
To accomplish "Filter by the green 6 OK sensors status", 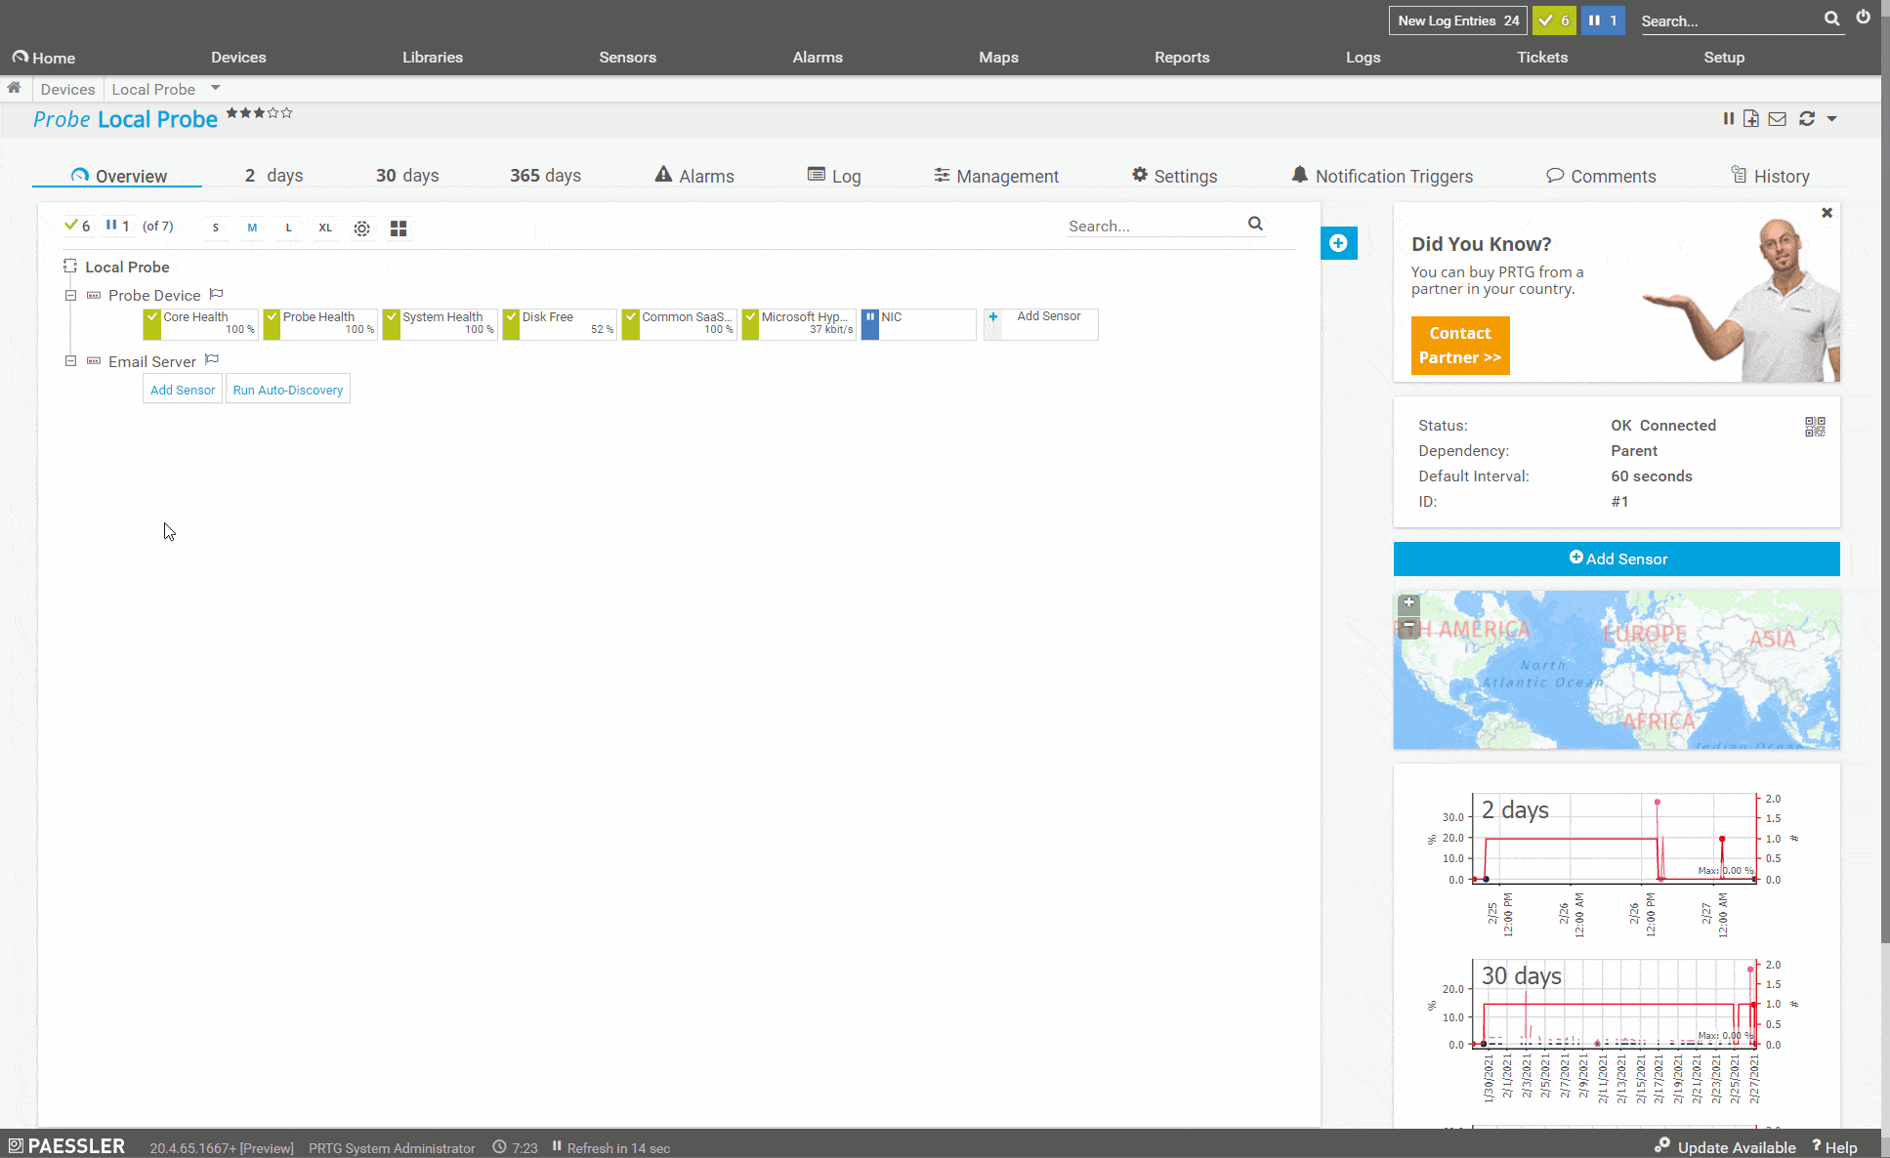I will click(77, 226).
